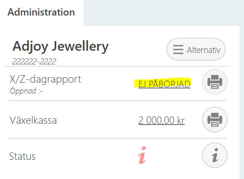Open the Alternativ options menu
The width and height of the screenshot is (244, 179).
(196, 49)
